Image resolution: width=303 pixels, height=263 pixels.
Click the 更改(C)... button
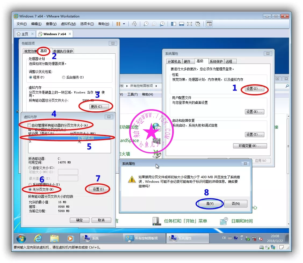99,107
